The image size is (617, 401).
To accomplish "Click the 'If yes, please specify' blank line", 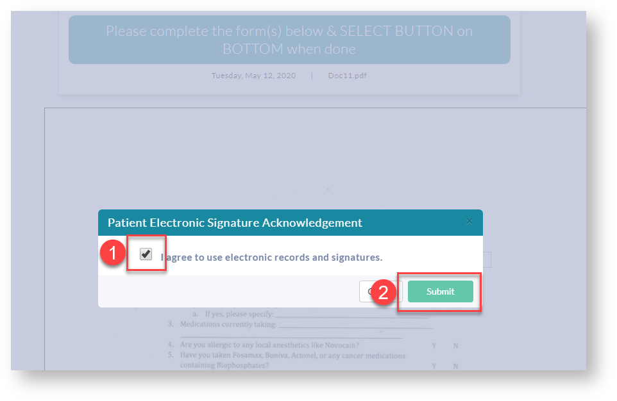I will point(353,315).
